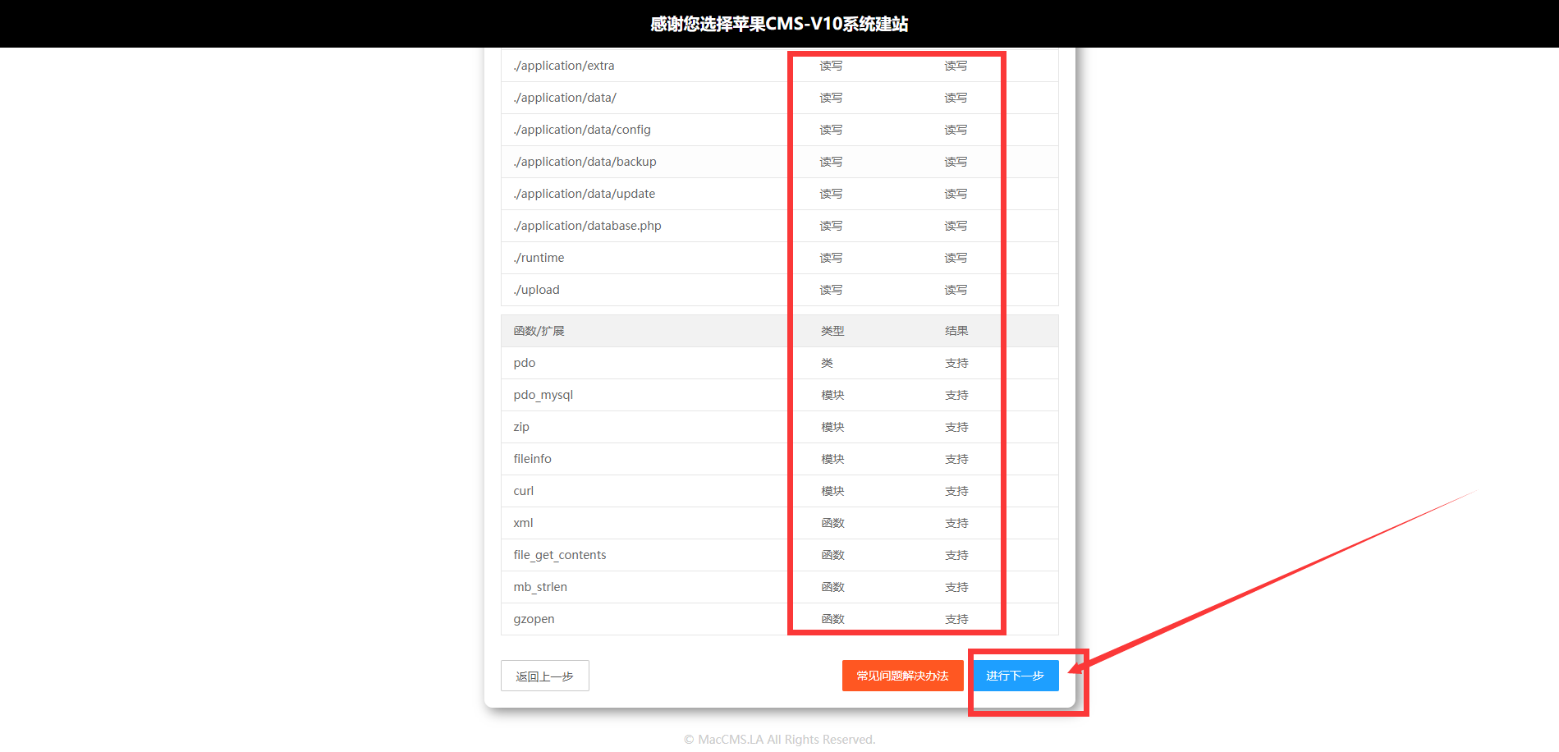Click the 进行下一步 button
This screenshot has height=752, width=1559.
click(x=1016, y=676)
